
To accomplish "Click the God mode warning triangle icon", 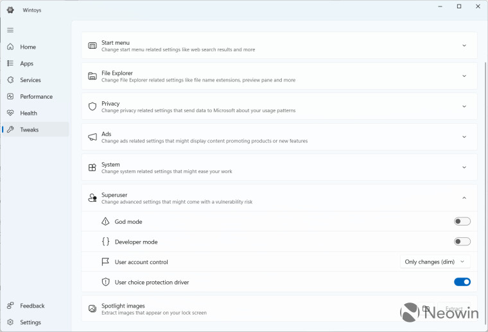I will coord(105,221).
